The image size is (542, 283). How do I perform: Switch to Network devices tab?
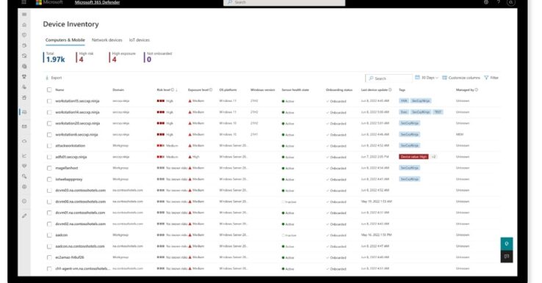106,40
